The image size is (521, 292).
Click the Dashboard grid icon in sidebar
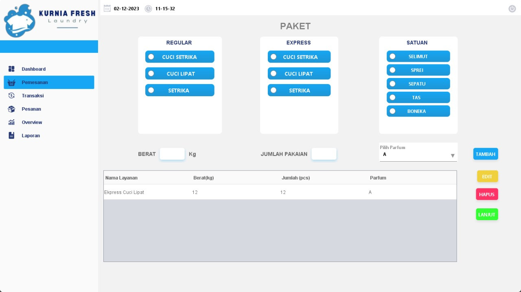pyautogui.click(x=11, y=69)
